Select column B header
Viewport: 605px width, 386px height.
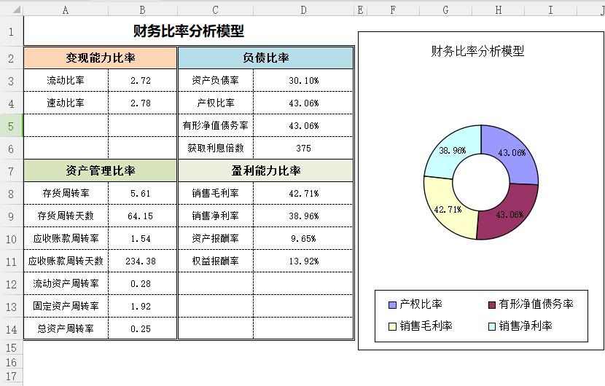tap(142, 10)
